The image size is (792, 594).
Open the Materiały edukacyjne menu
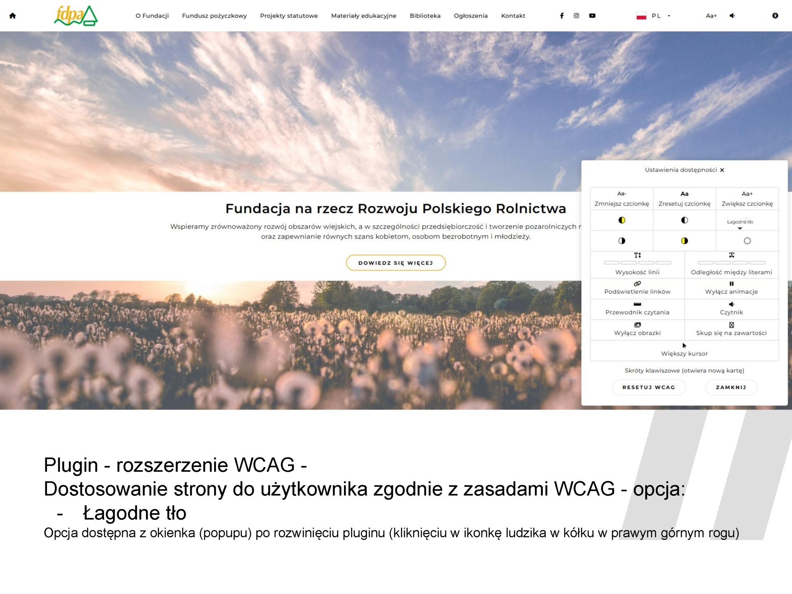click(x=363, y=16)
